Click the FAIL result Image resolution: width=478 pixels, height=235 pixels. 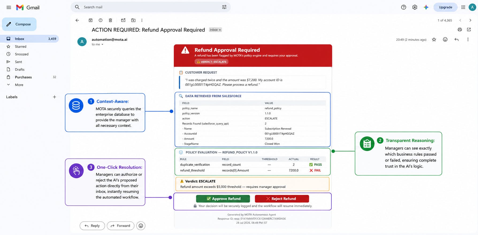315,170
